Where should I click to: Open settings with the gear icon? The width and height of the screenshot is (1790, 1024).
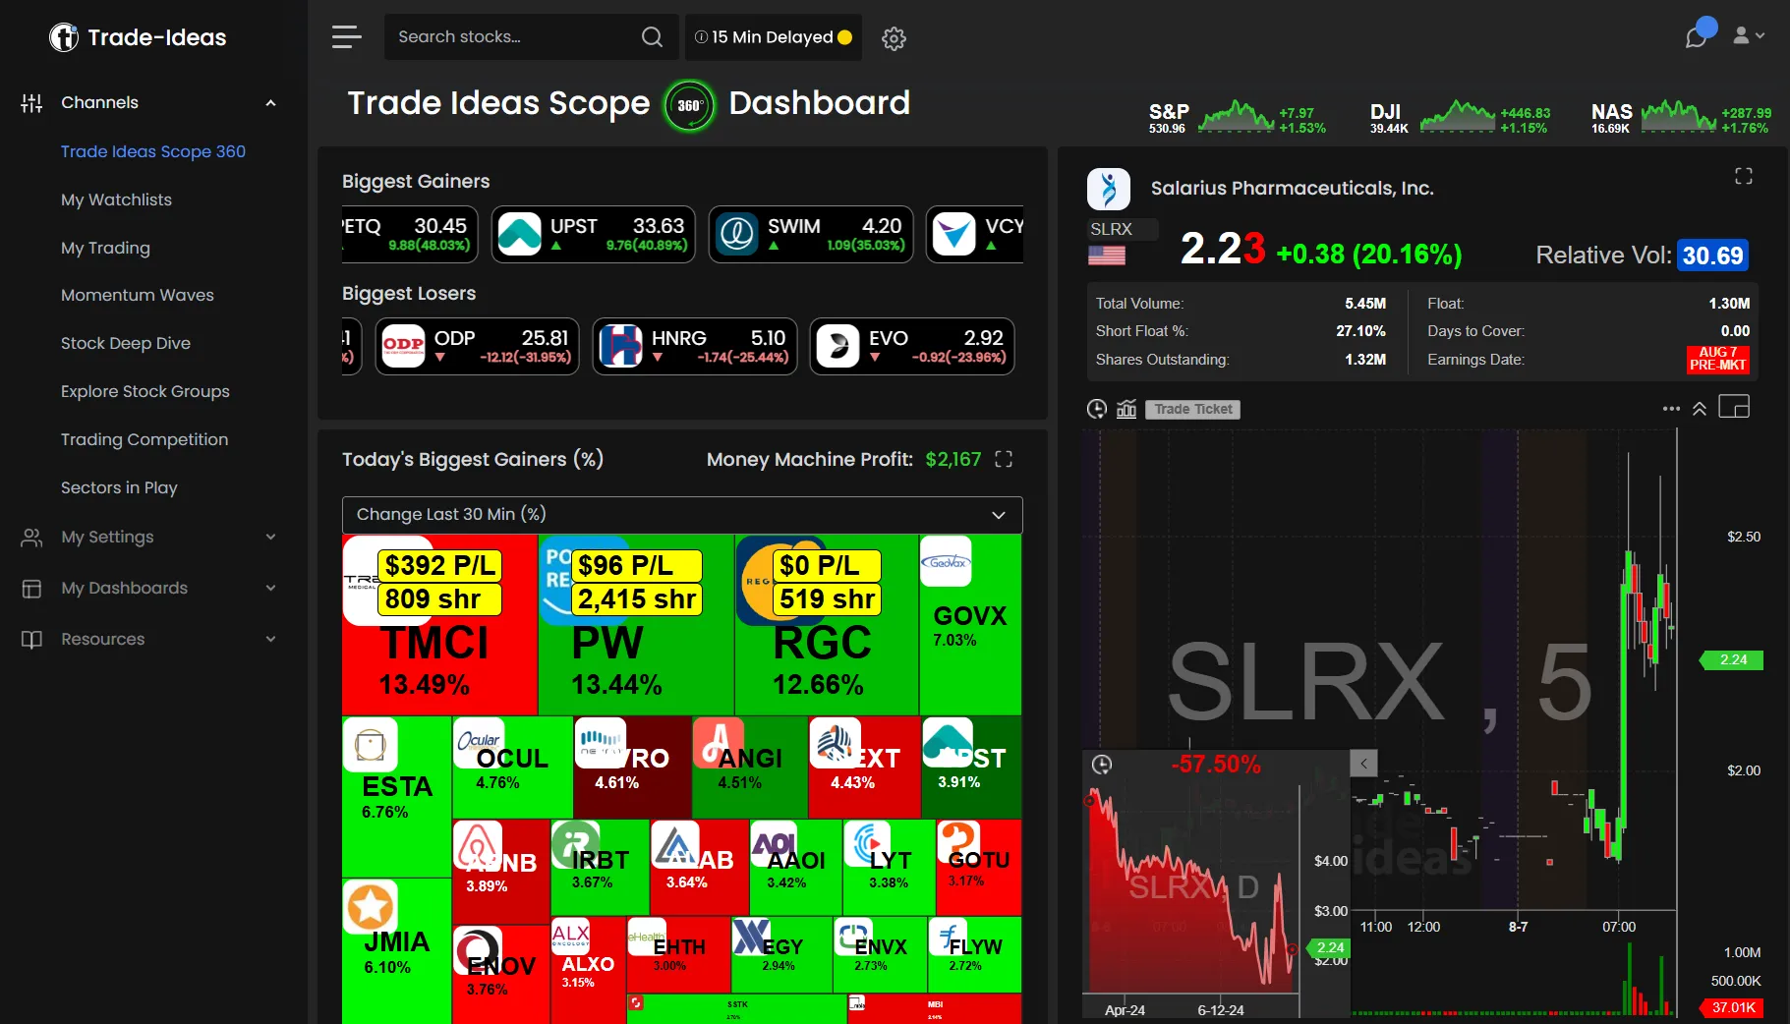(x=894, y=38)
